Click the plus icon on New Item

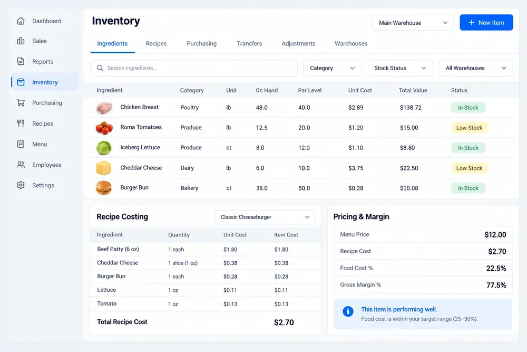(471, 23)
